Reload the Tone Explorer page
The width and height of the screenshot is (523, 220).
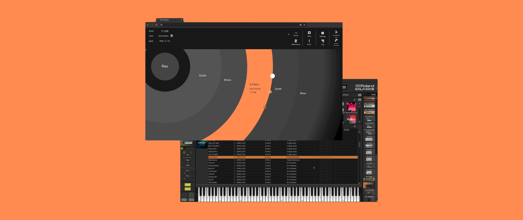[156, 25]
